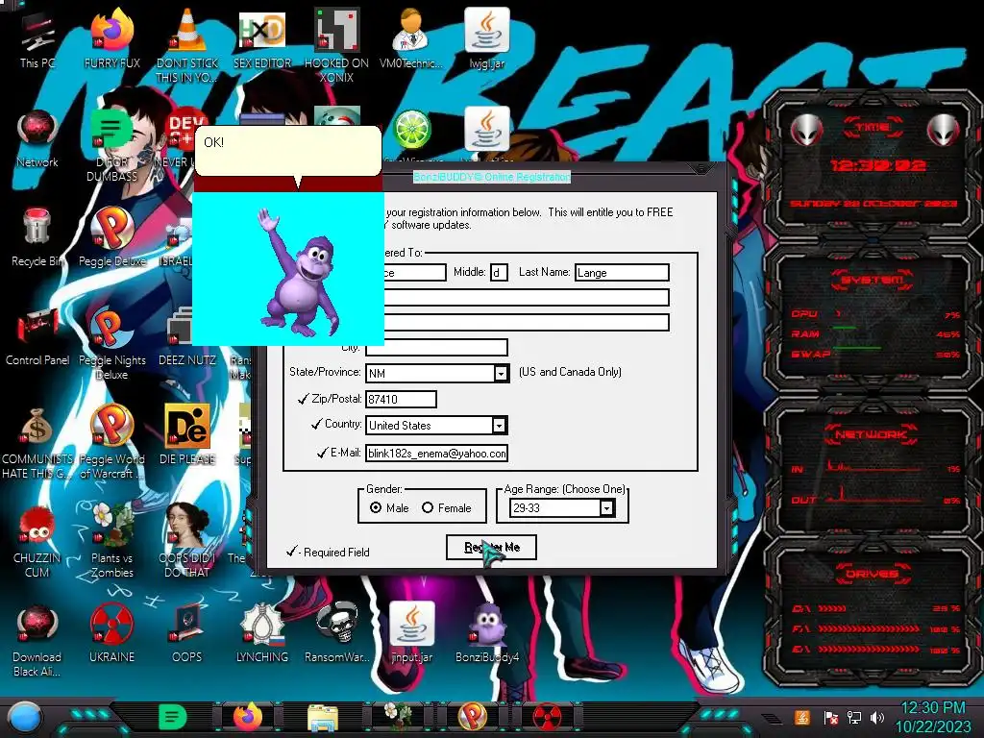Open the HOOKED ON XONIX shortcut
This screenshot has width=984, height=738.
[x=337, y=45]
